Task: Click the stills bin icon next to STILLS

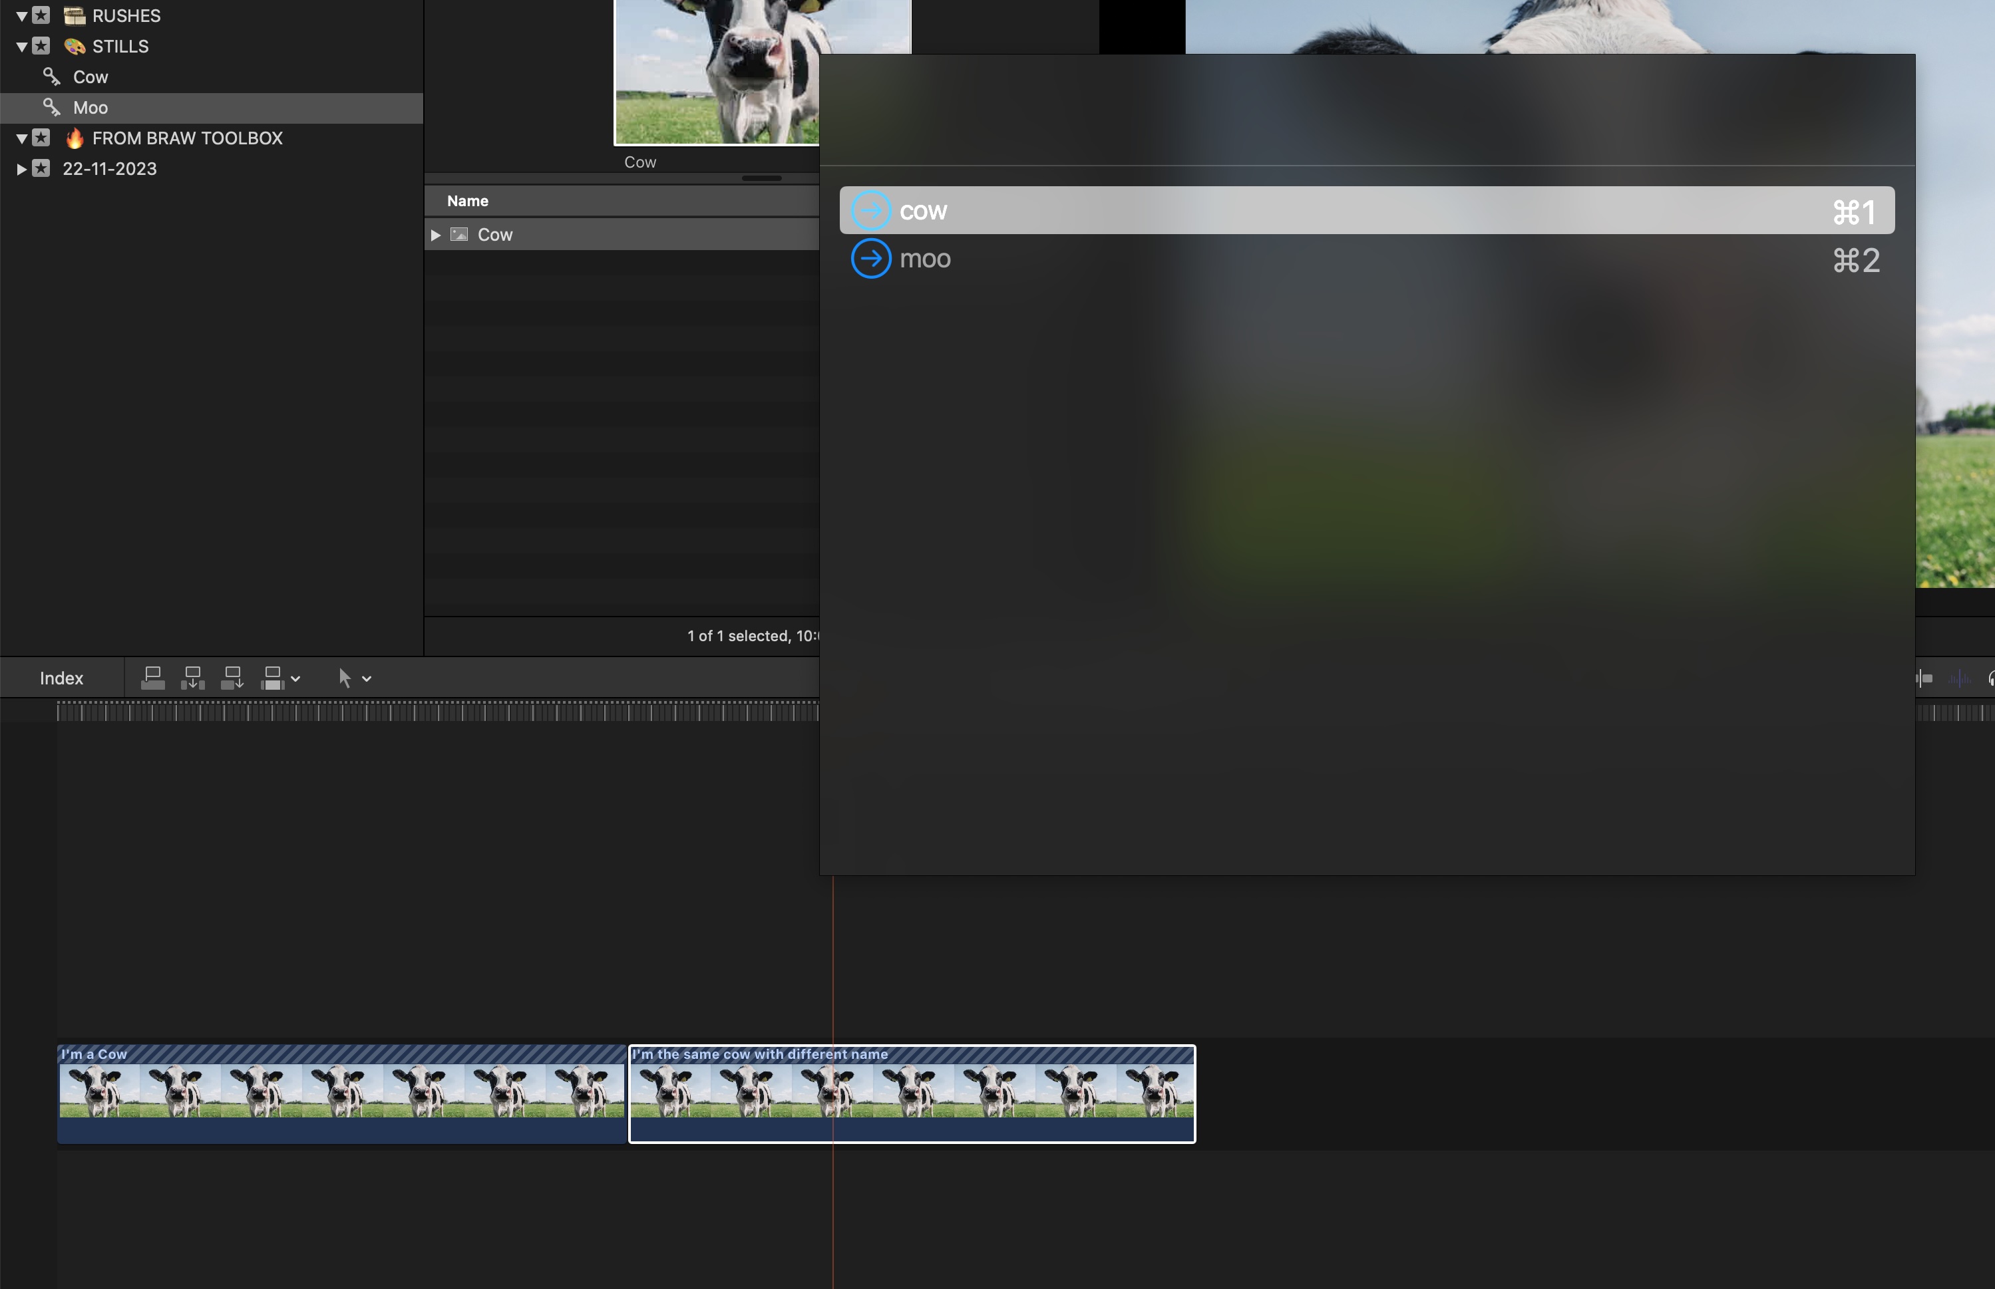Action: point(73,47)
